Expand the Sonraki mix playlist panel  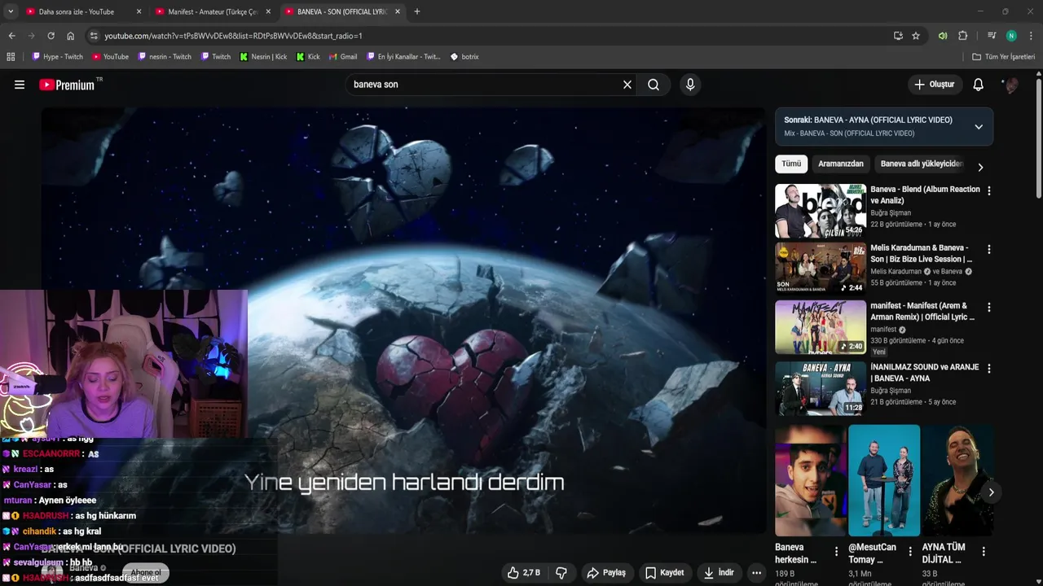tap(979, 126)
